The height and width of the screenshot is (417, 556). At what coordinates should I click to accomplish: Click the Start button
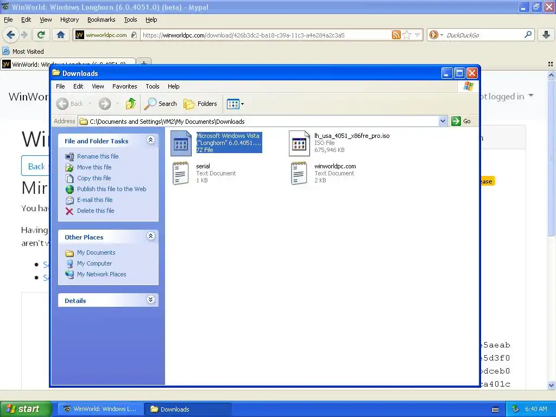[x=25, y=409]
